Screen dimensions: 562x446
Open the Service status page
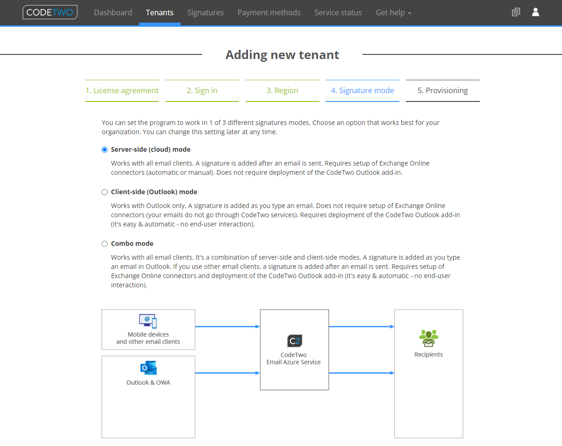click(x=338, y=12)
